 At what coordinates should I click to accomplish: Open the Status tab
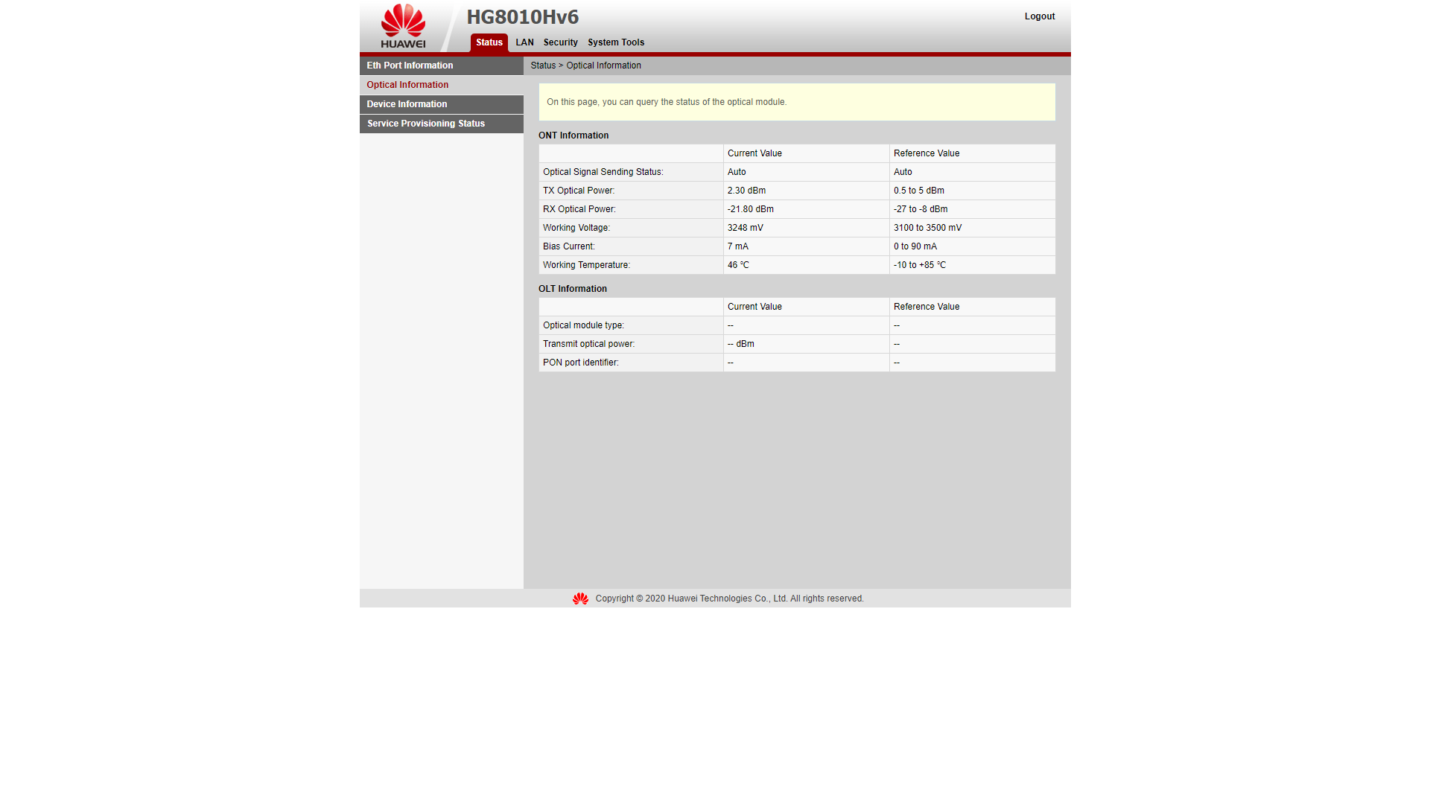coord(489,42)
